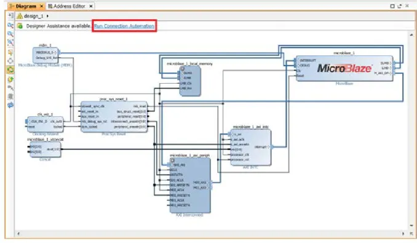Click the Zoom Out magnifier icon
This screenshot has height=243, width=417.
(x=10, y=34)
